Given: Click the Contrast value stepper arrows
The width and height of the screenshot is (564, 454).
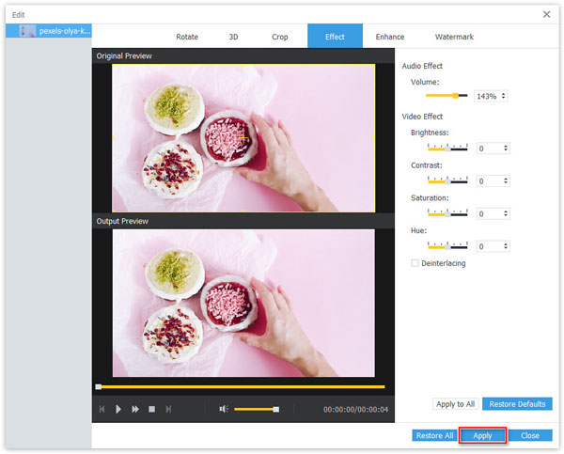Looking at the screenshot, I should (x=506, y=180).
